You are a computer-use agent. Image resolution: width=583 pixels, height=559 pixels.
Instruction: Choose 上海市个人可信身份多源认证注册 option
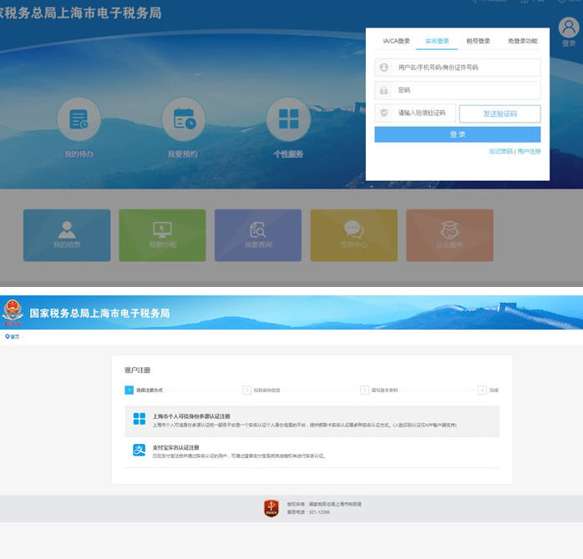[x=312, y=421]
